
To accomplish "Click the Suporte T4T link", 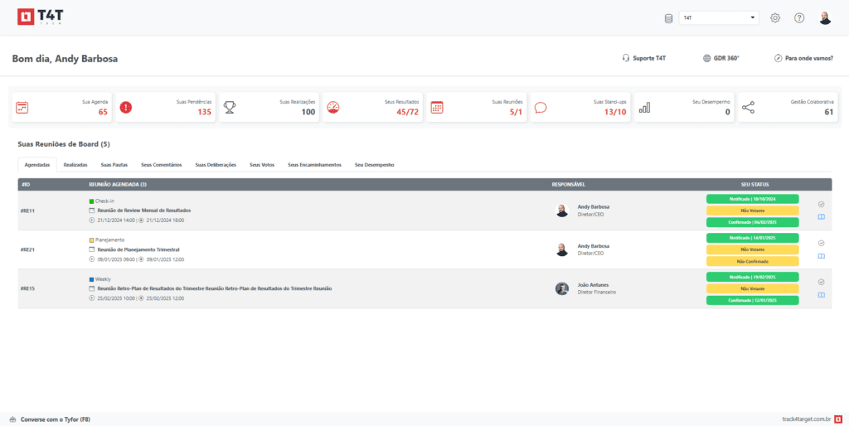I will (644, 58).
